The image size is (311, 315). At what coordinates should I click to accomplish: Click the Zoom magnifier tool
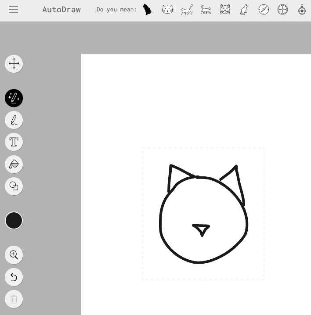click(x=14, y=255)
